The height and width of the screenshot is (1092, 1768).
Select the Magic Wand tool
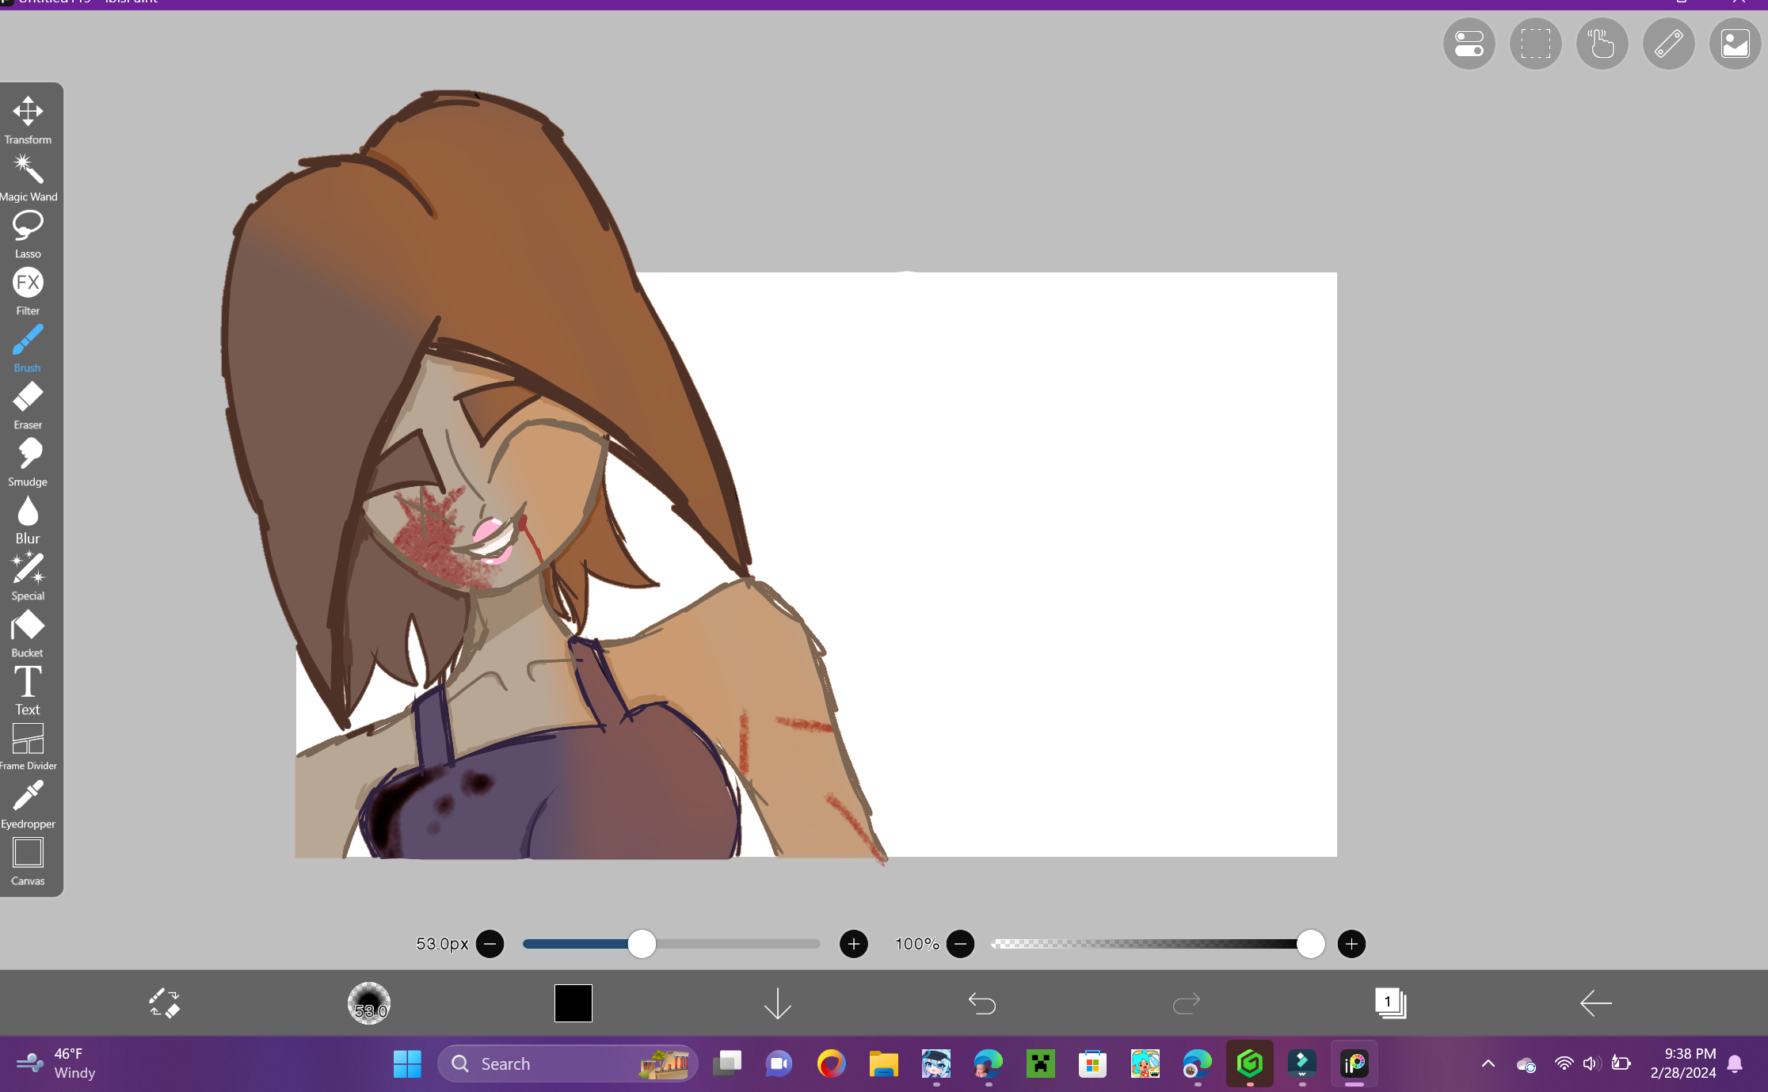[x=28, y=169]
